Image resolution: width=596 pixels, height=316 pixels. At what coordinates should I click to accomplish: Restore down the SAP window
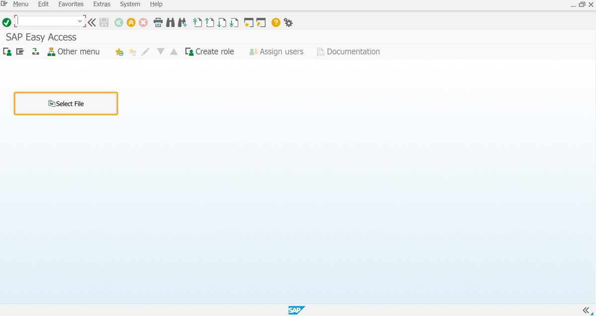click(582, 4)
